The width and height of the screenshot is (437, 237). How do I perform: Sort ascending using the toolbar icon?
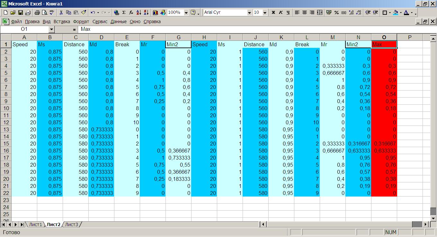coord(139,13)
